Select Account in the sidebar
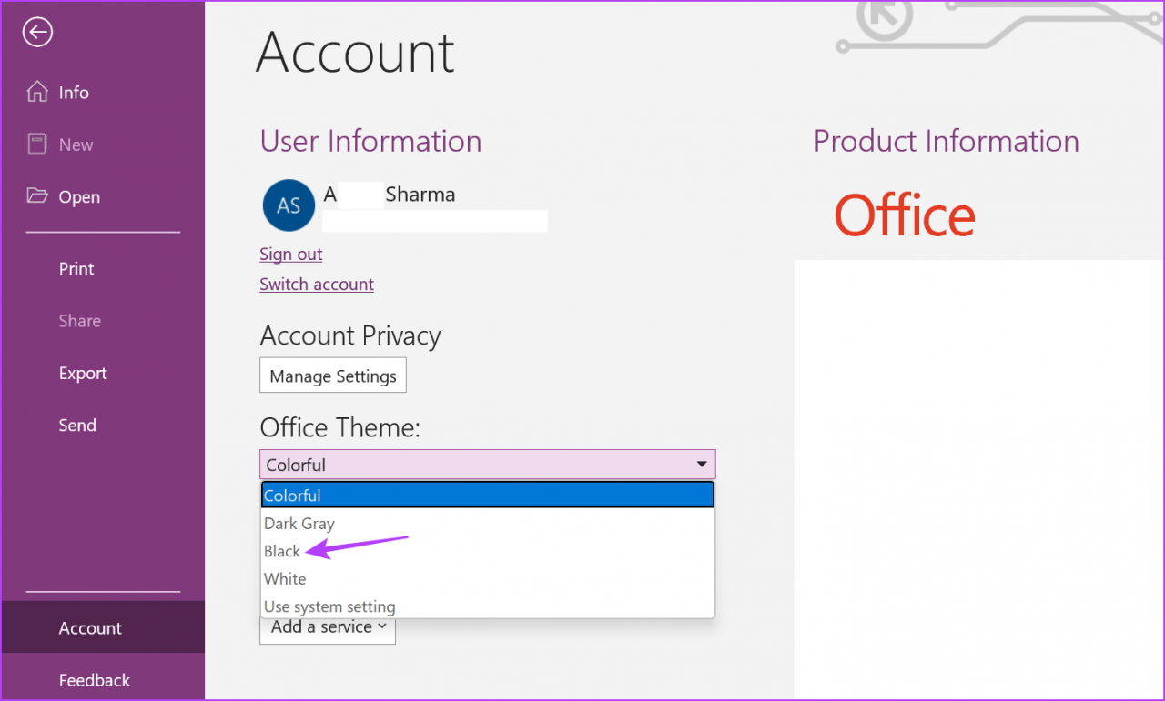The height and width of the screenshot is (701, 1165). [90, 627]
